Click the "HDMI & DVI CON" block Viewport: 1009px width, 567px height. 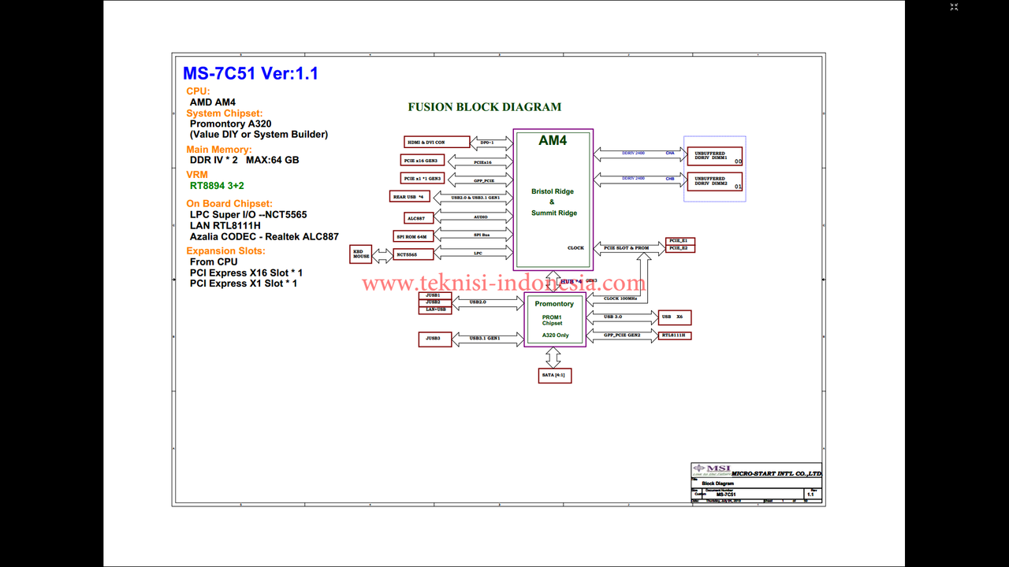[436, 143]
